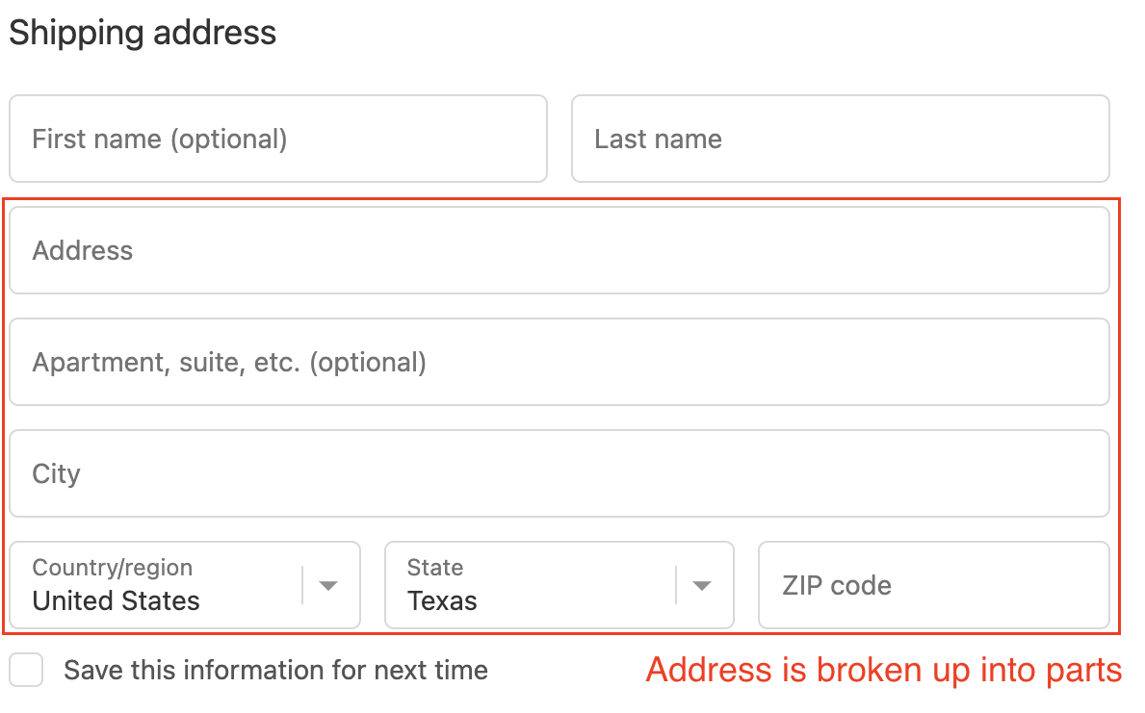Click the State dropdown arrow
Image resolution: width=1145 pixels, height=713 pixels.
click(x=702, y=585)
